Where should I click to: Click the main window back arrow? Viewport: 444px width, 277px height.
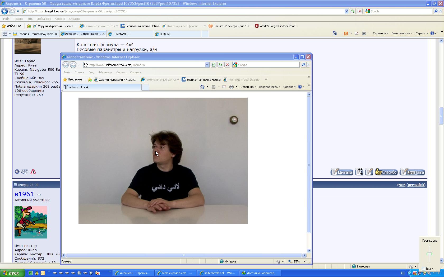click(4, 11)
